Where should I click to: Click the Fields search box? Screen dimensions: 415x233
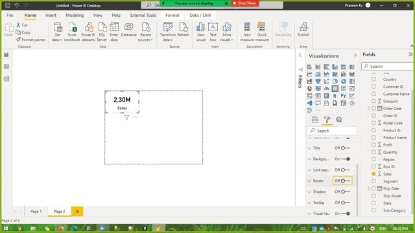[x=388, y=66]
